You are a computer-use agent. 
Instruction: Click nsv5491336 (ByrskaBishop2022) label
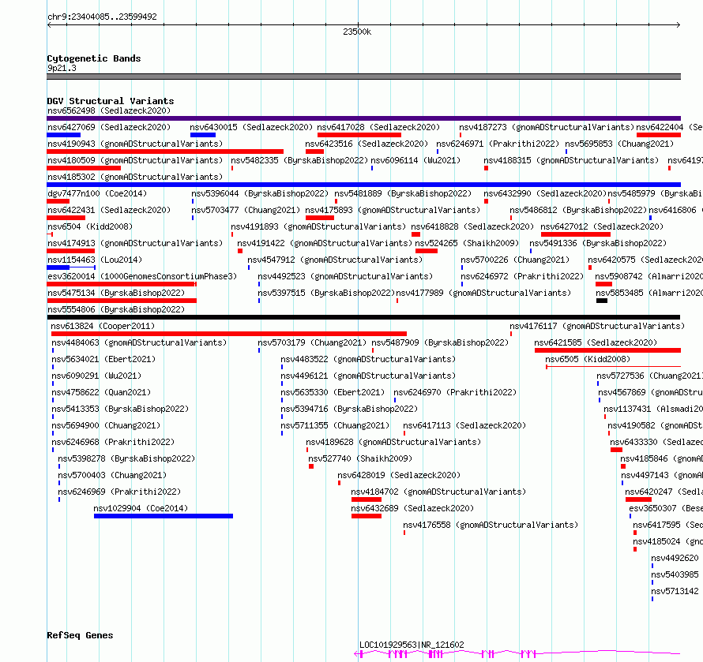coord(598,243)
